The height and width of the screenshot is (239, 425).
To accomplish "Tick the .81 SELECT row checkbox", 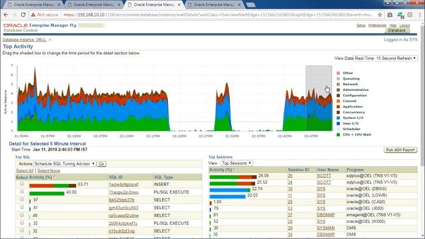I will pyautogui.click(x=22, y=207).
